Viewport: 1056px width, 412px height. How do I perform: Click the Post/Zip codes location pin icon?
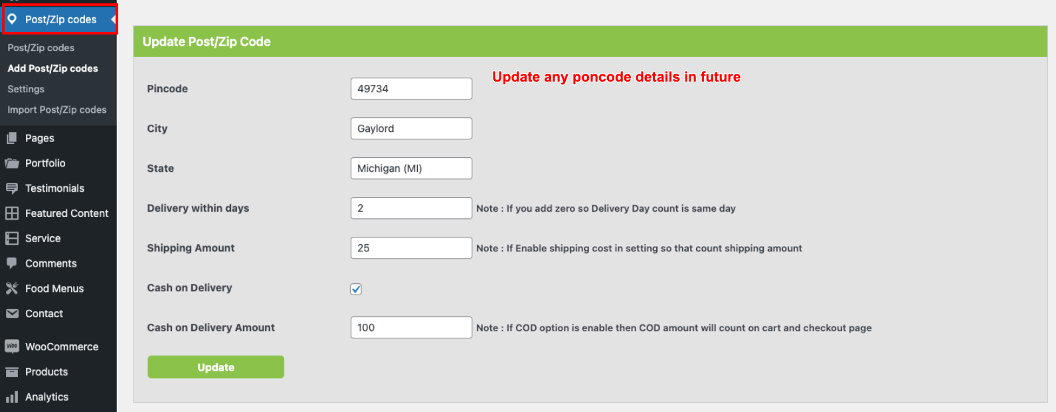click(12, 19)
